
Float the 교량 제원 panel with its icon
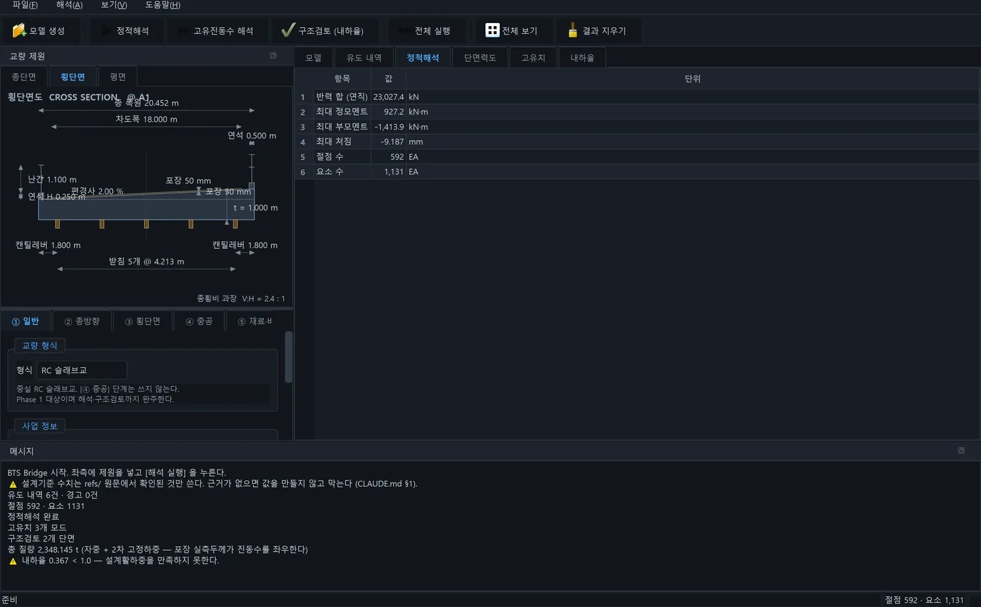click(273, 56)
